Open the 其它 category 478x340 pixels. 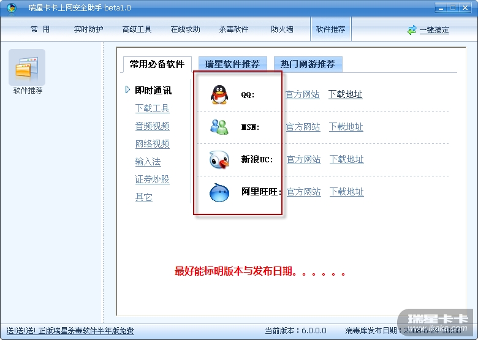coord(143,197)
